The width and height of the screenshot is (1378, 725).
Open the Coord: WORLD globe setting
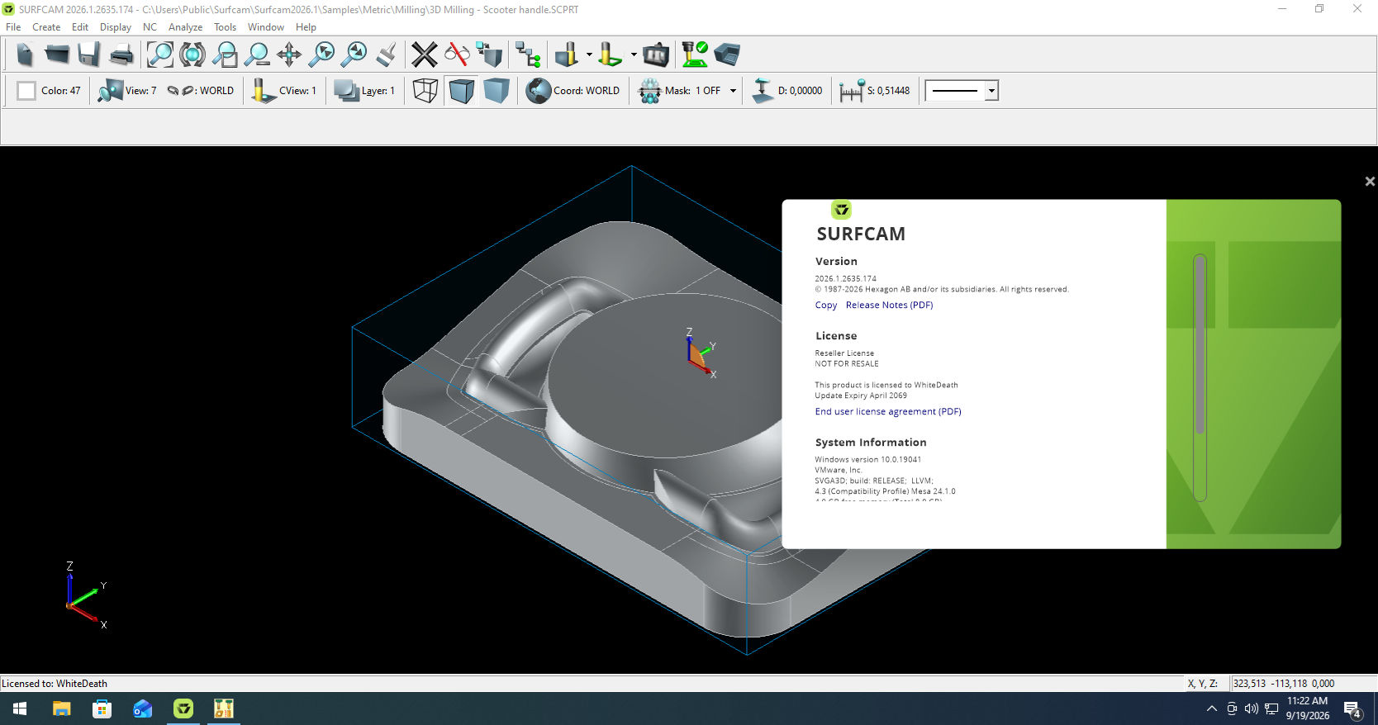coord(573,91)
